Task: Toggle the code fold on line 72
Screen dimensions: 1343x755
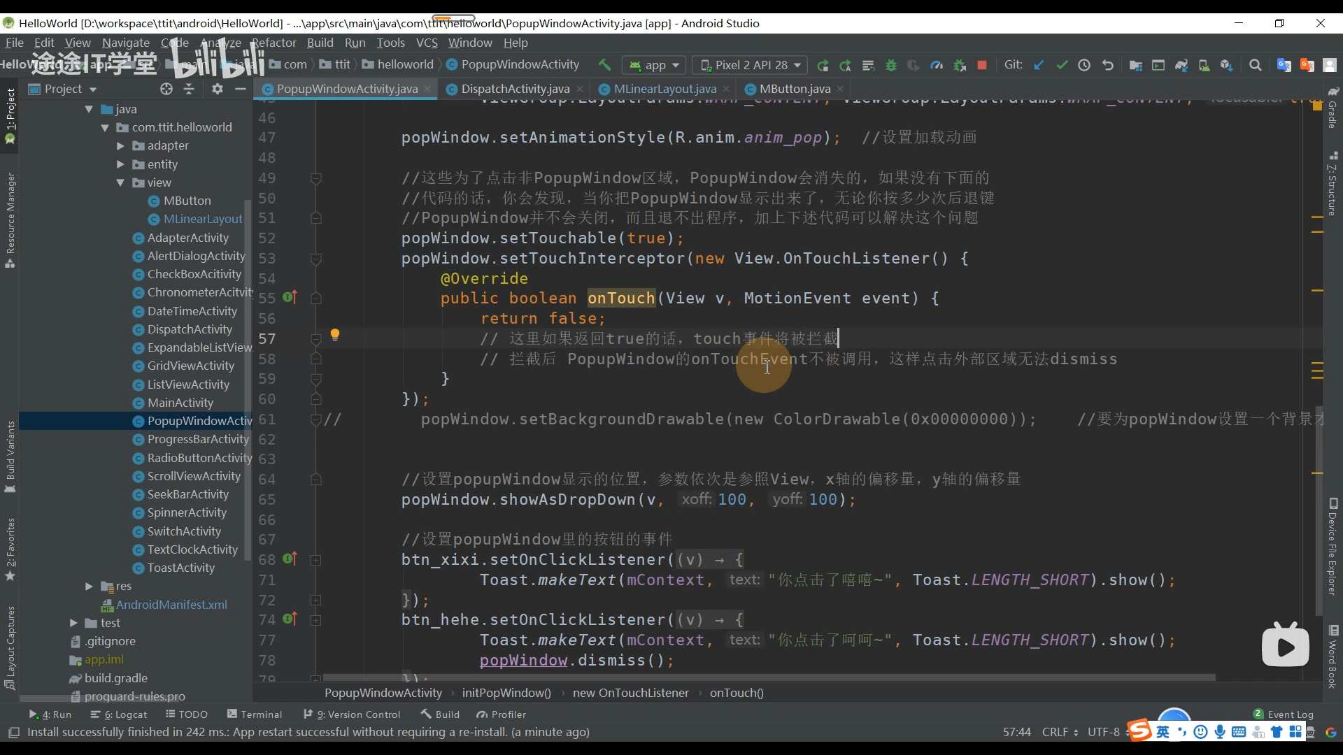Action: (316, 600)
